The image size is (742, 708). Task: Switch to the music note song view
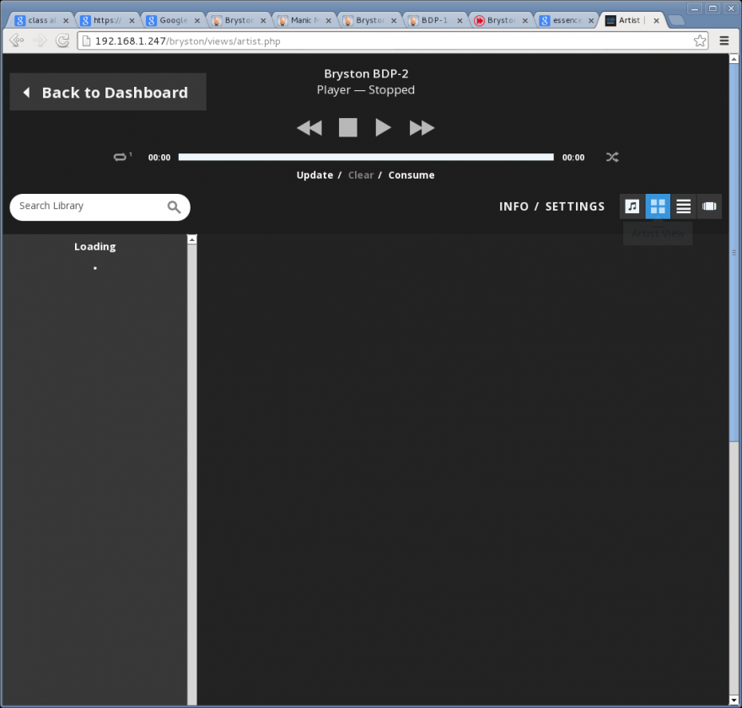[632, 206]
